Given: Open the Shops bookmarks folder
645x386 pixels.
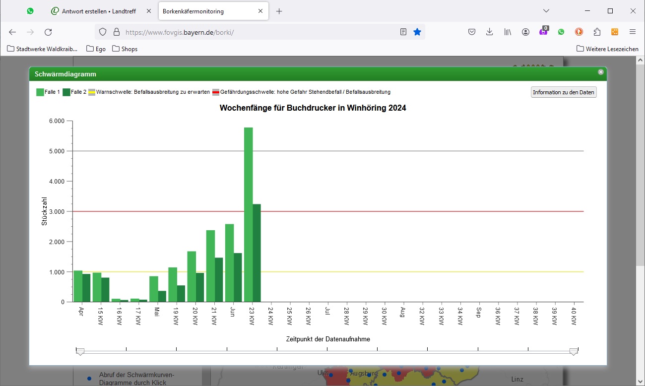Looking at the screenshot, I should [125, 49].
